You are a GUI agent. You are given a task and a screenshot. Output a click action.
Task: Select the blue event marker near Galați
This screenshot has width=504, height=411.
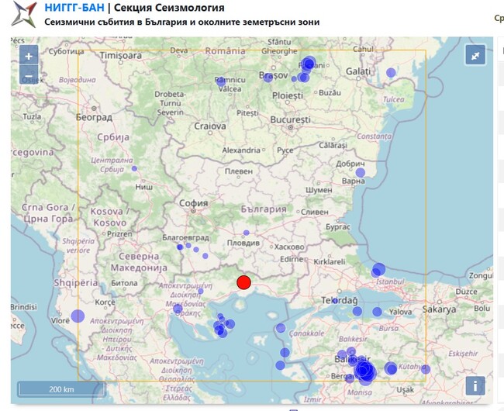(x=391, y=73)
